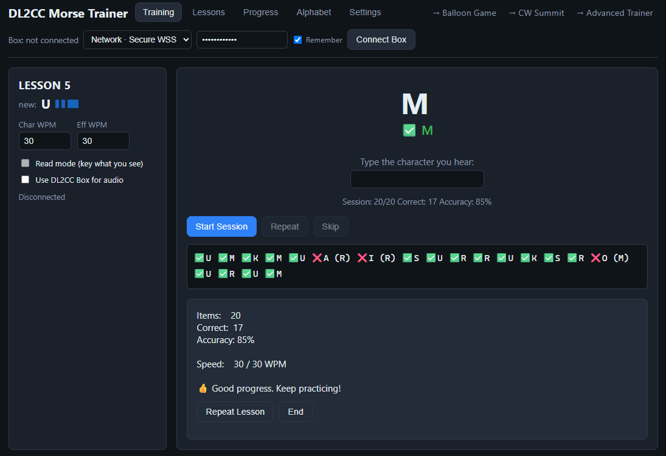Expand the Network Secure WSS dropdown
The image size is (666, 456).
[137, 40]
